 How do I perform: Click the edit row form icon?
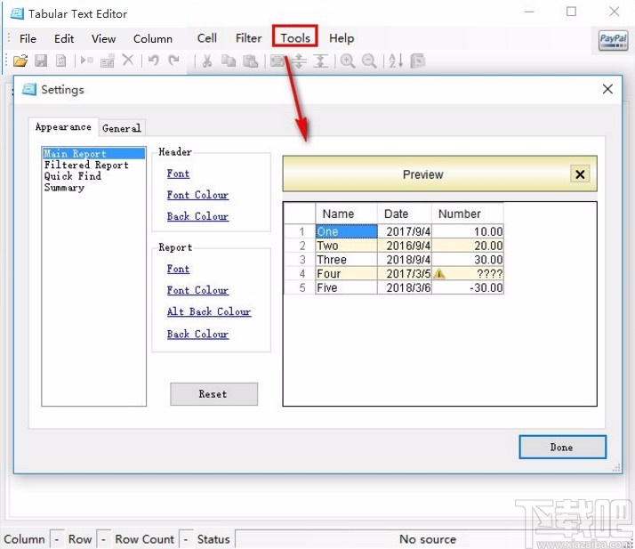click(108, 61)
